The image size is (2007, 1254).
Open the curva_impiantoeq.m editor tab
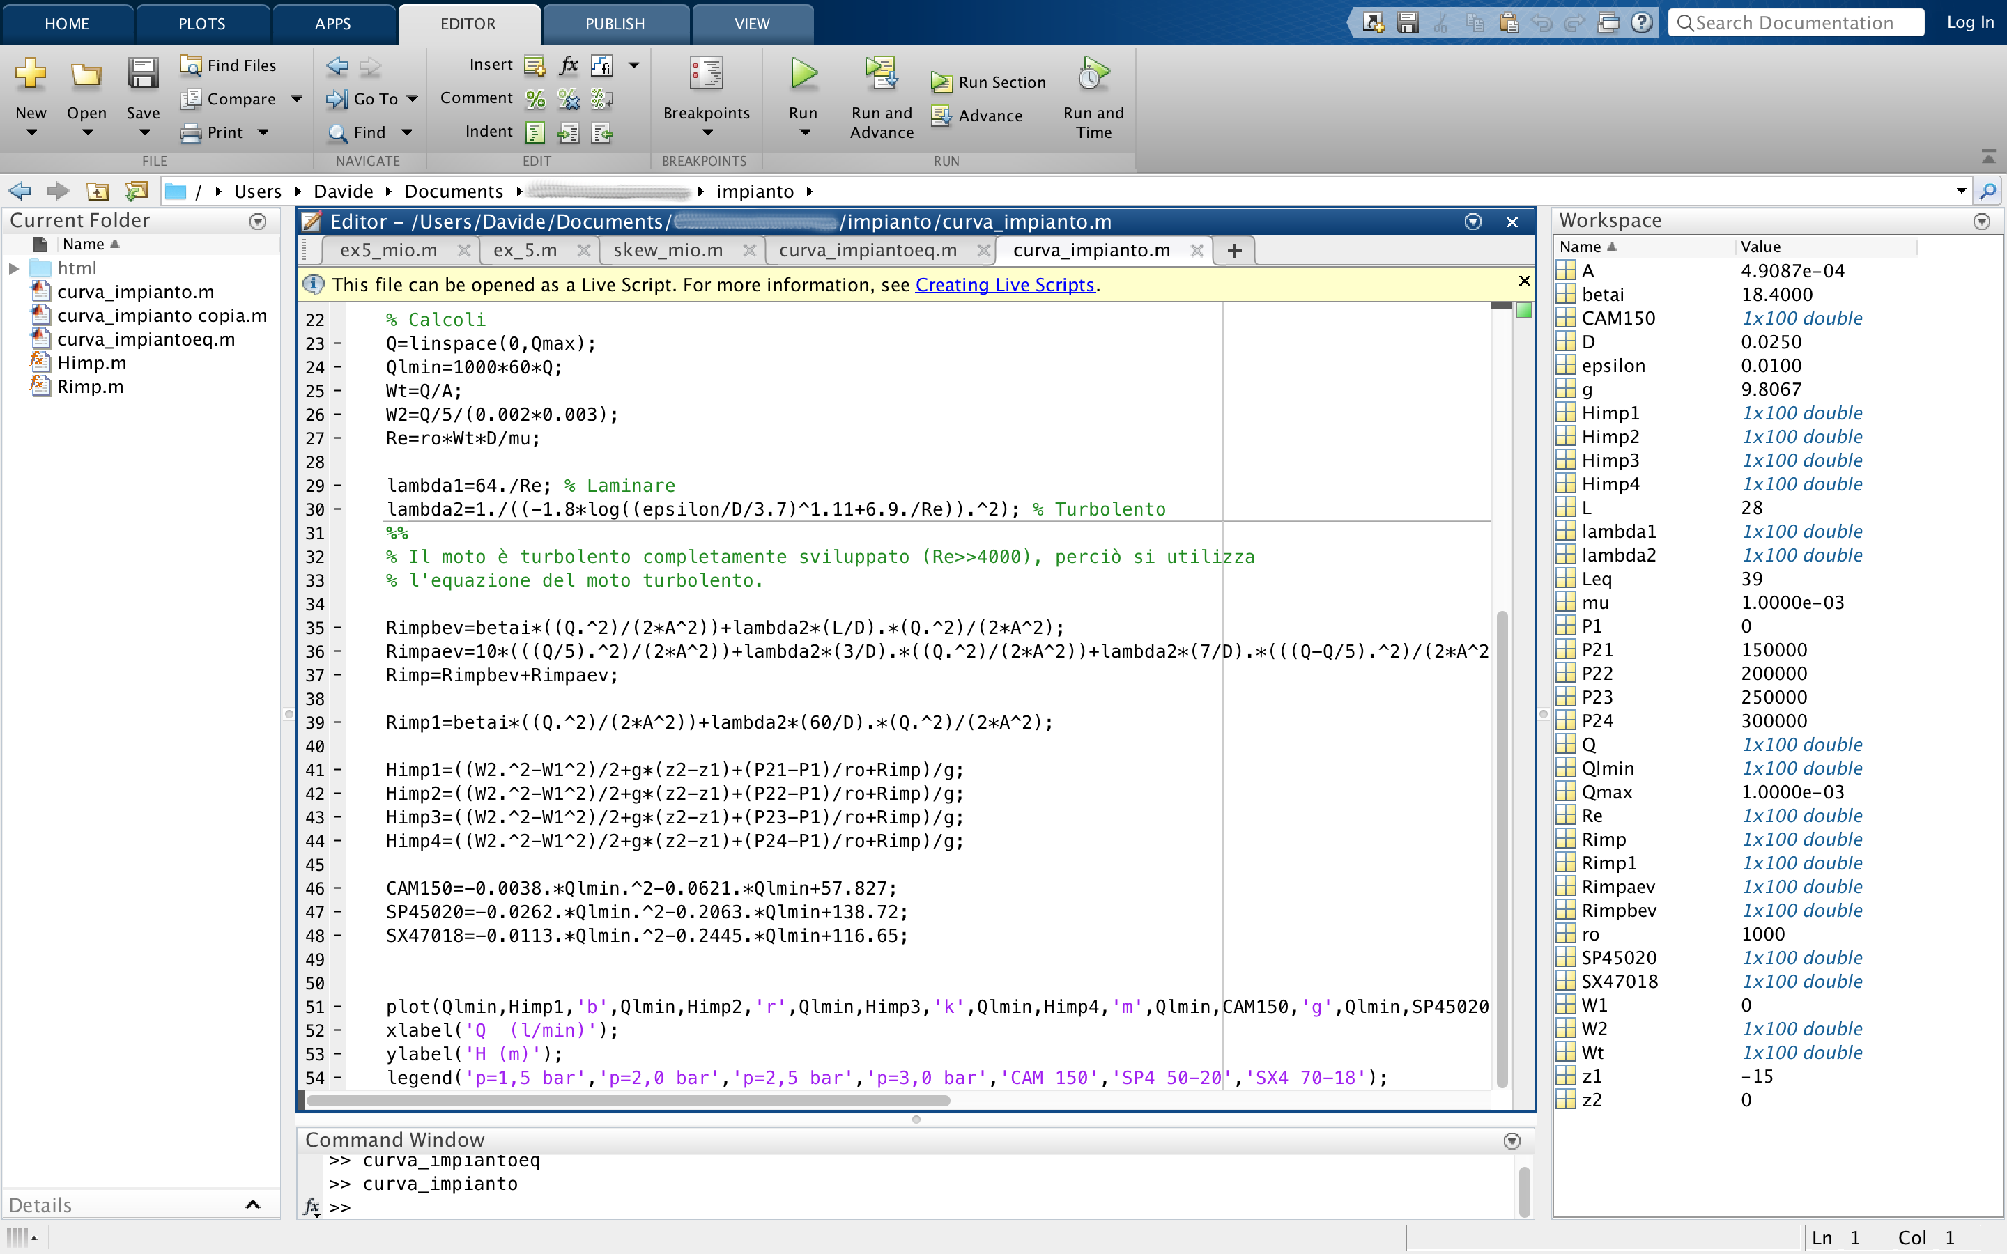868,251
